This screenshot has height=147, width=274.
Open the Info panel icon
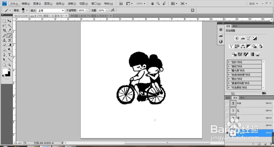point(221,41)
